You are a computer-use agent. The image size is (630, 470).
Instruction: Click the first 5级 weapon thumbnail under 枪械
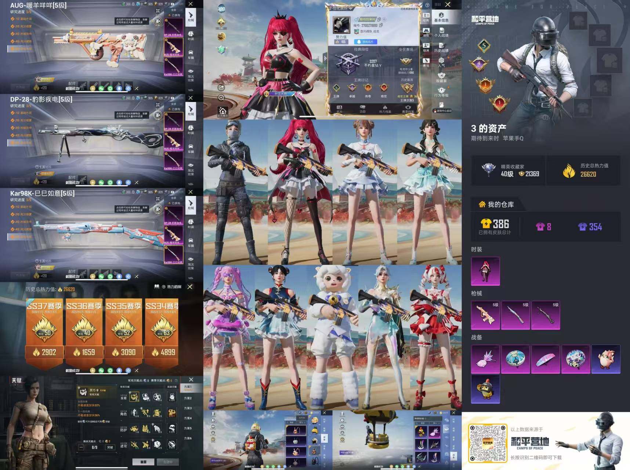click(485, 315)
